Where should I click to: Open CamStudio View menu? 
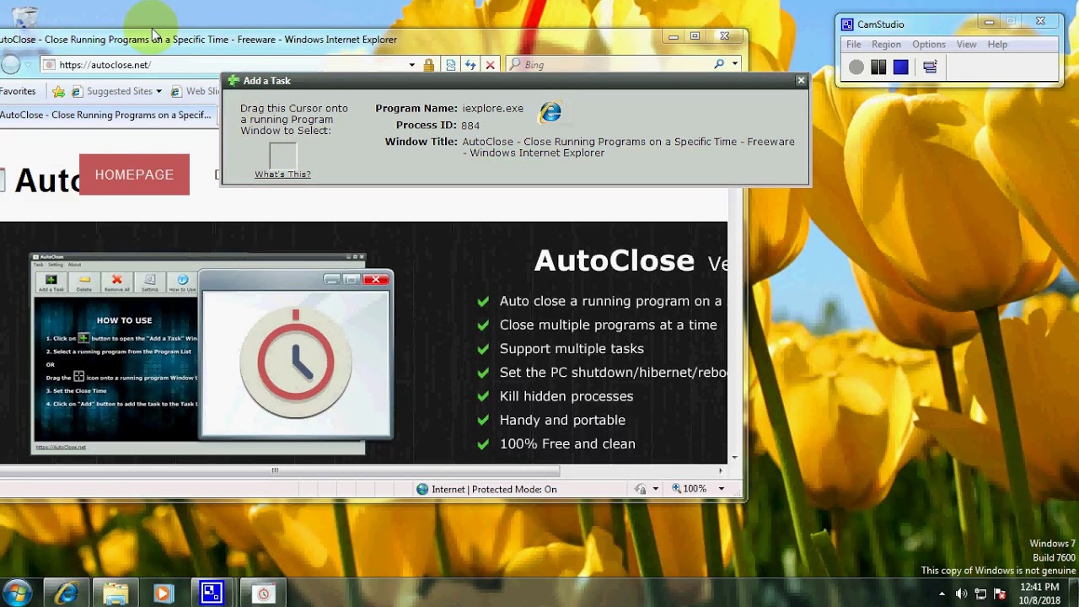(967, 44)
